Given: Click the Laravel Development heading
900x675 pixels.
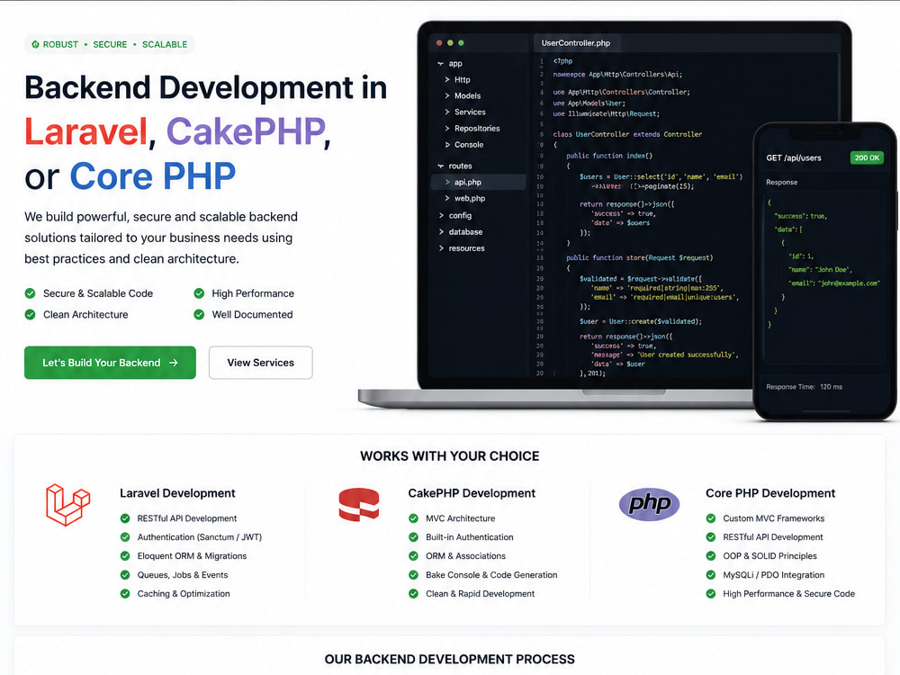Looking at the screenshot, I should [x=177, y=493].
